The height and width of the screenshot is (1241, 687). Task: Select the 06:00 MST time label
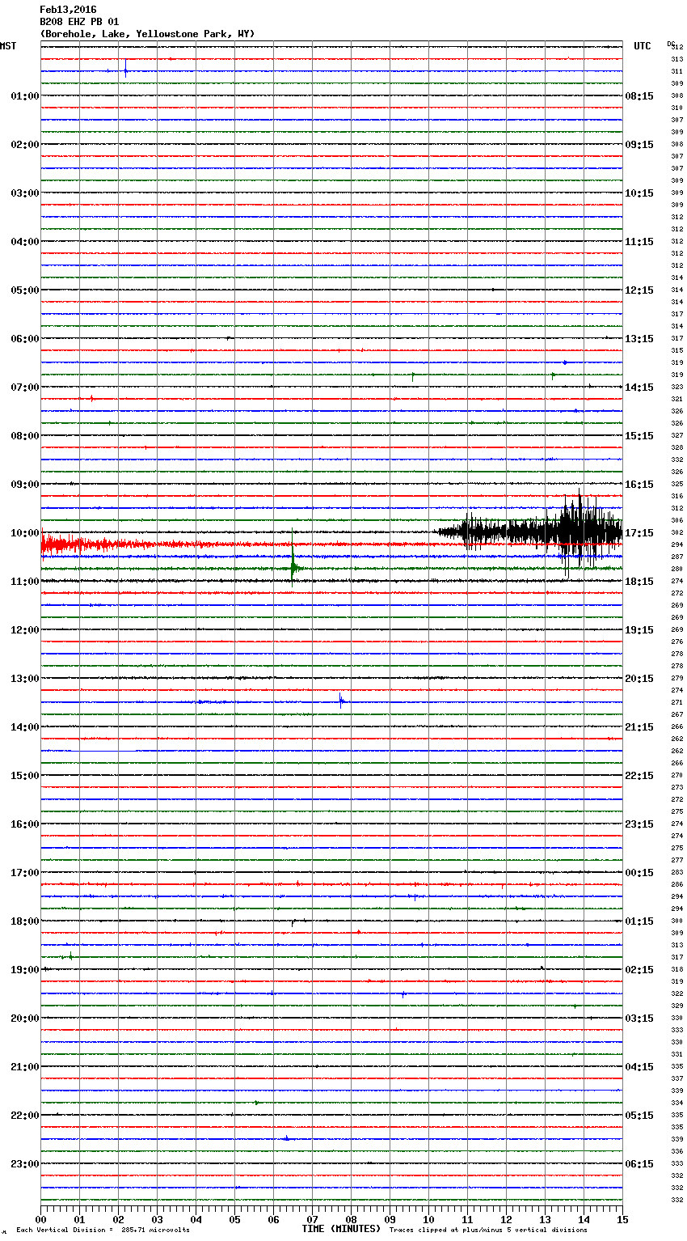[x=25, y=339]
